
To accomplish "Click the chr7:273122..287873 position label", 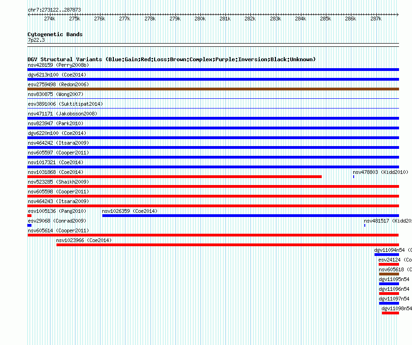I will [54, 10].
